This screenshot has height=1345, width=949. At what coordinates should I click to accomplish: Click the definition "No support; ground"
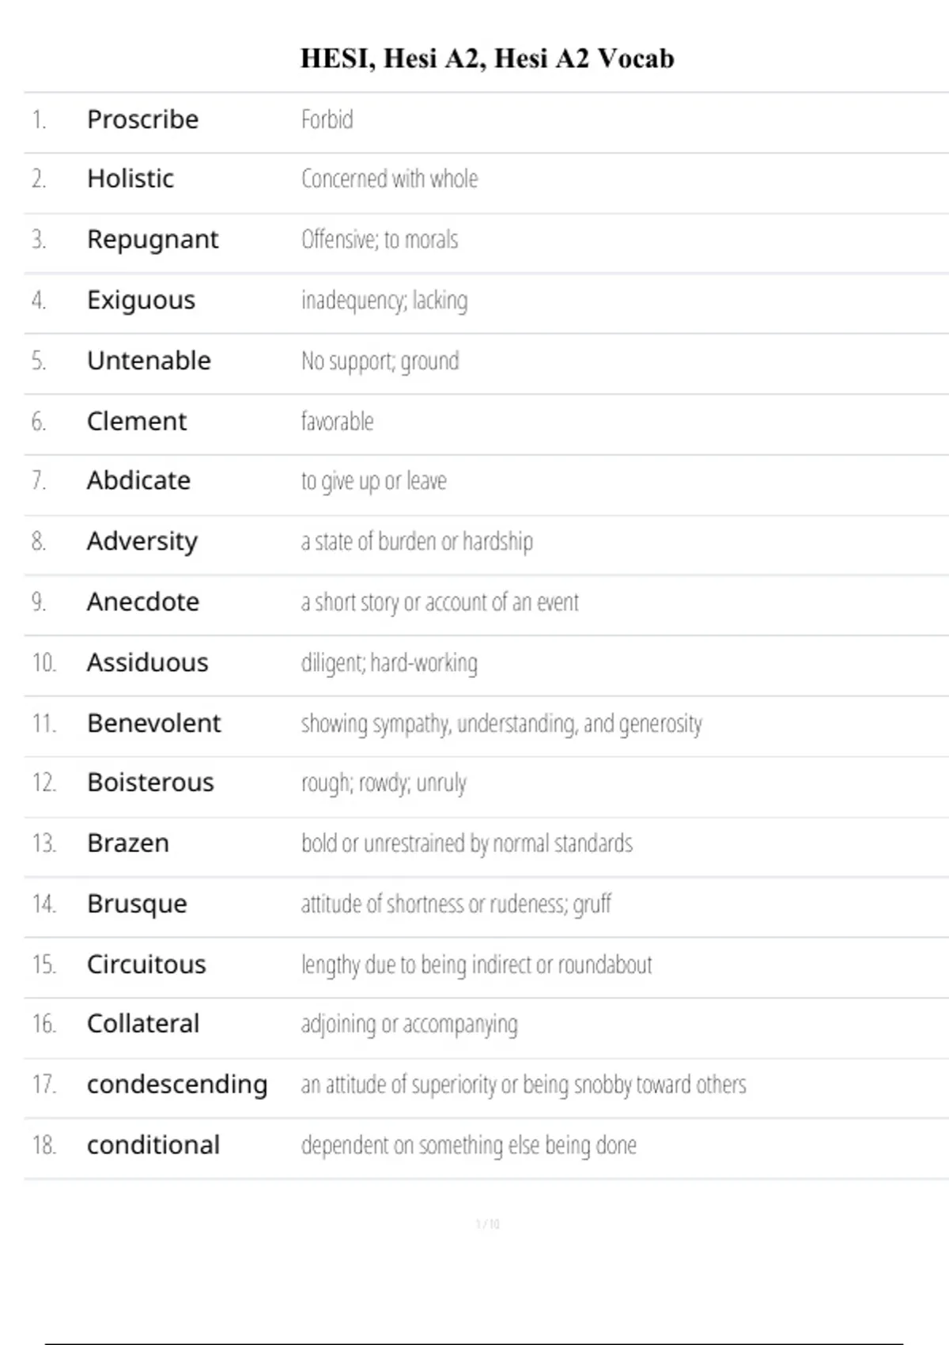[380, 361]
